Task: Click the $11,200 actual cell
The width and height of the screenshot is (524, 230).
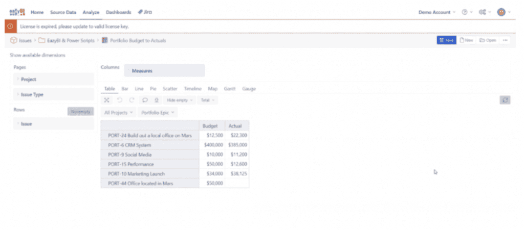Action: pos(237,155)
